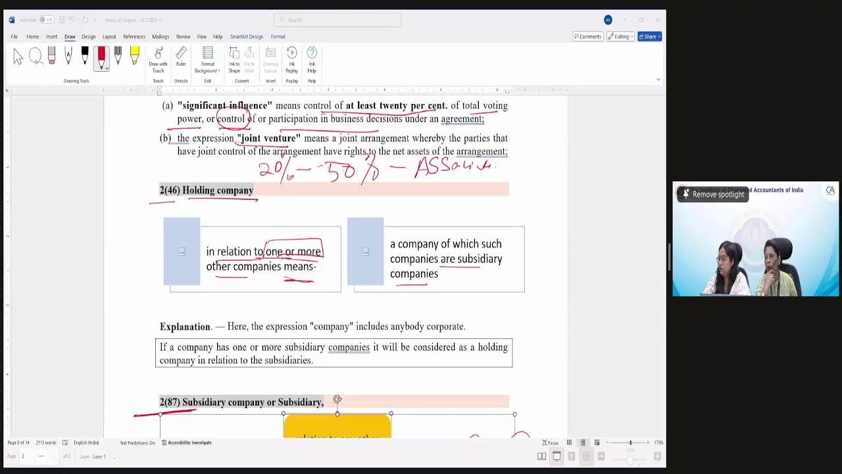
Task: Open the File menu
Action: (x=14, y=37)
